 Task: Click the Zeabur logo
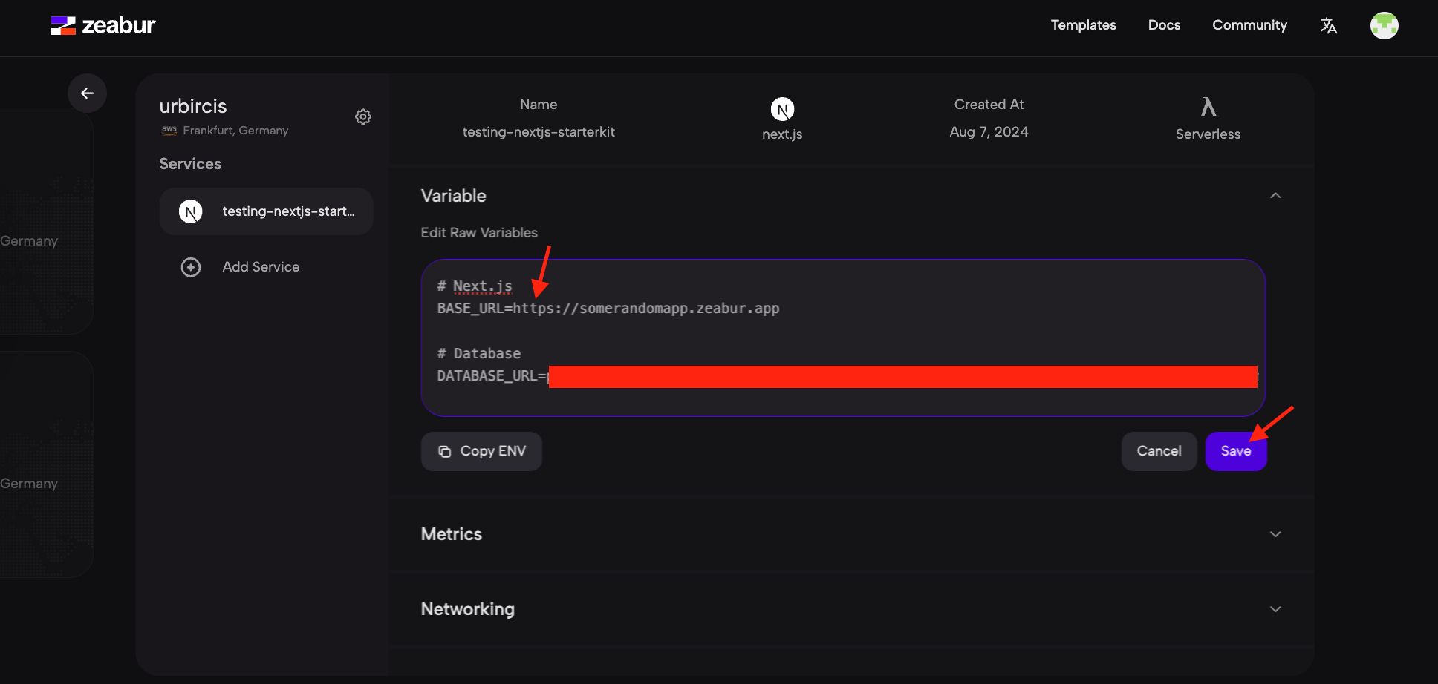103,26
